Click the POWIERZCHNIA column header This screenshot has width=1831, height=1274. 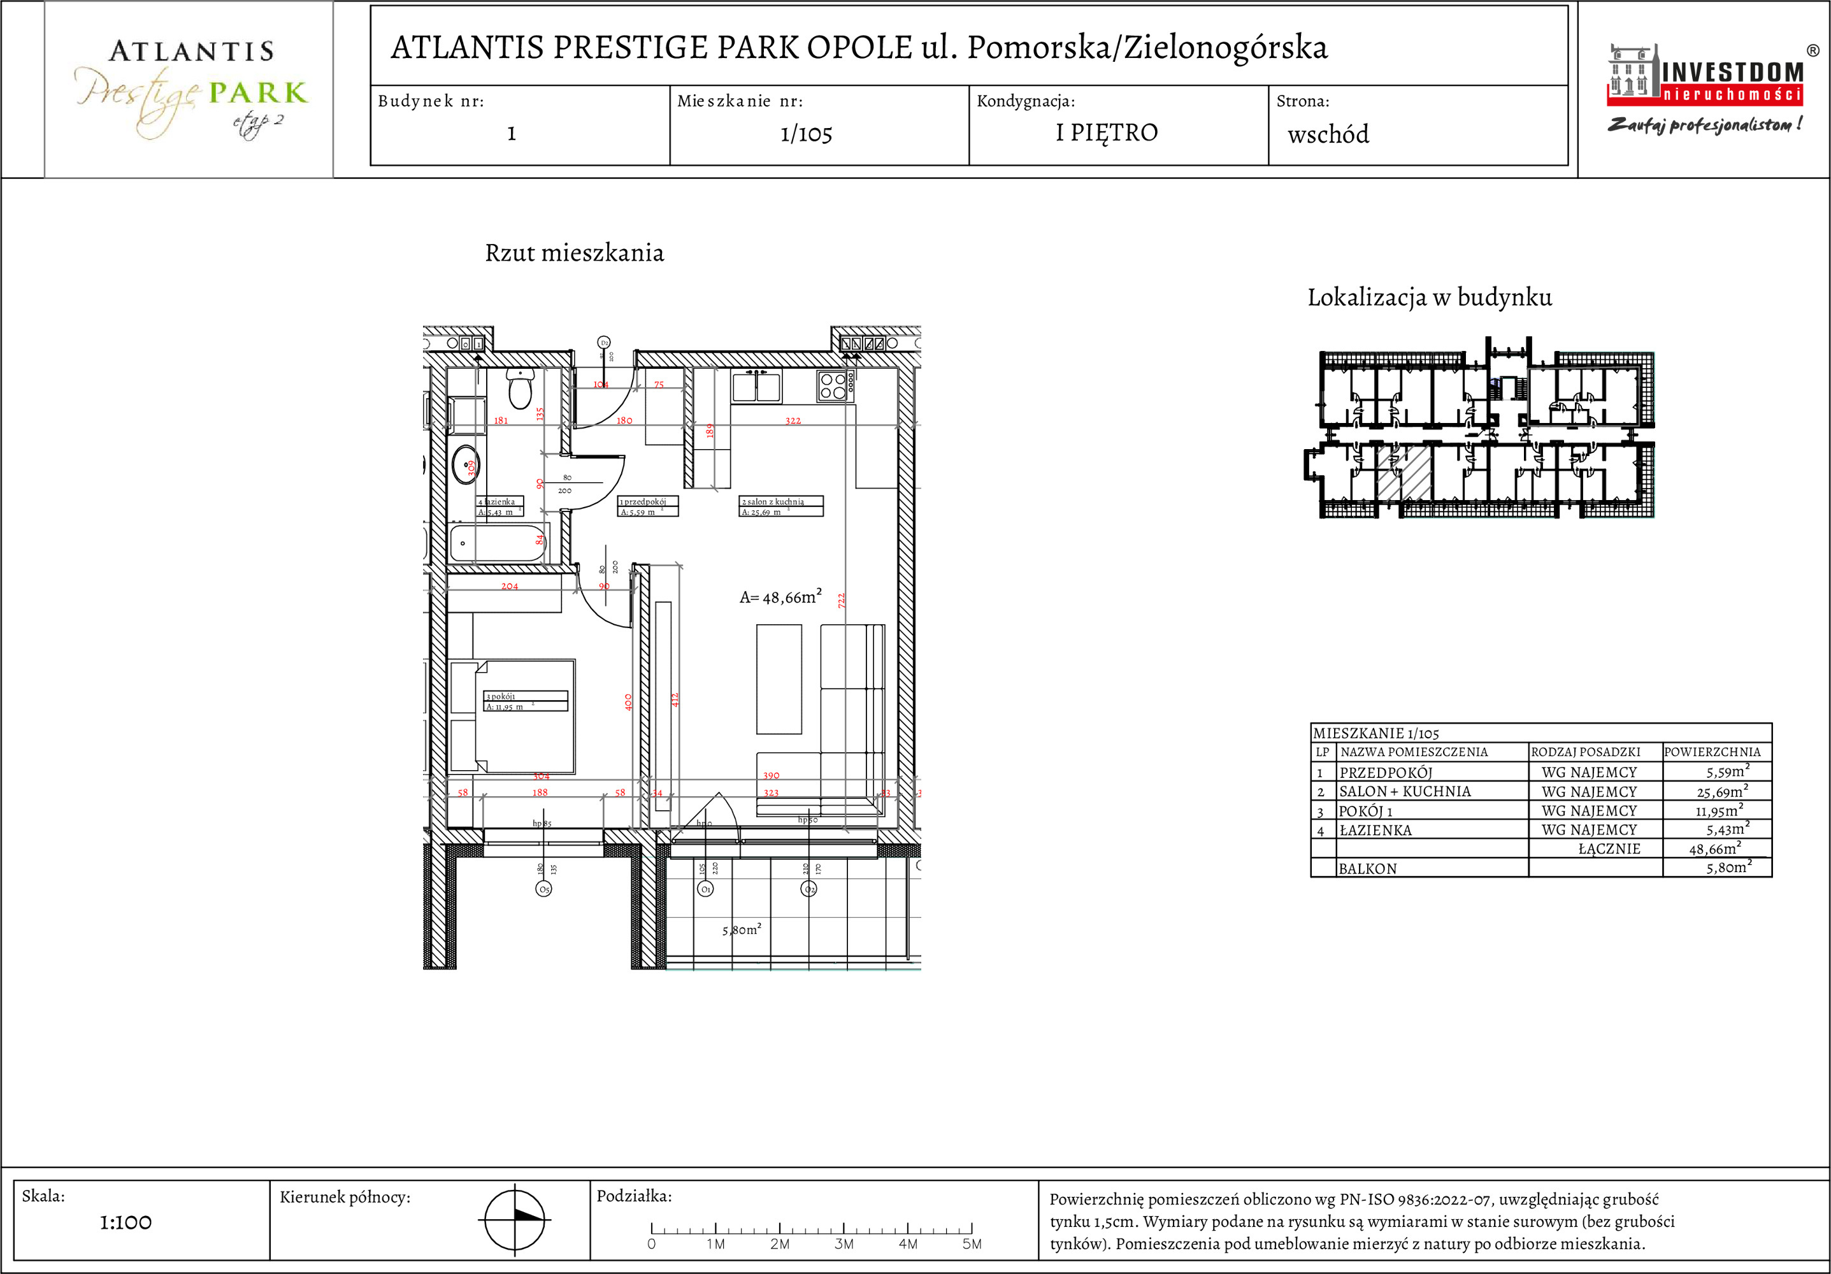1712,752
